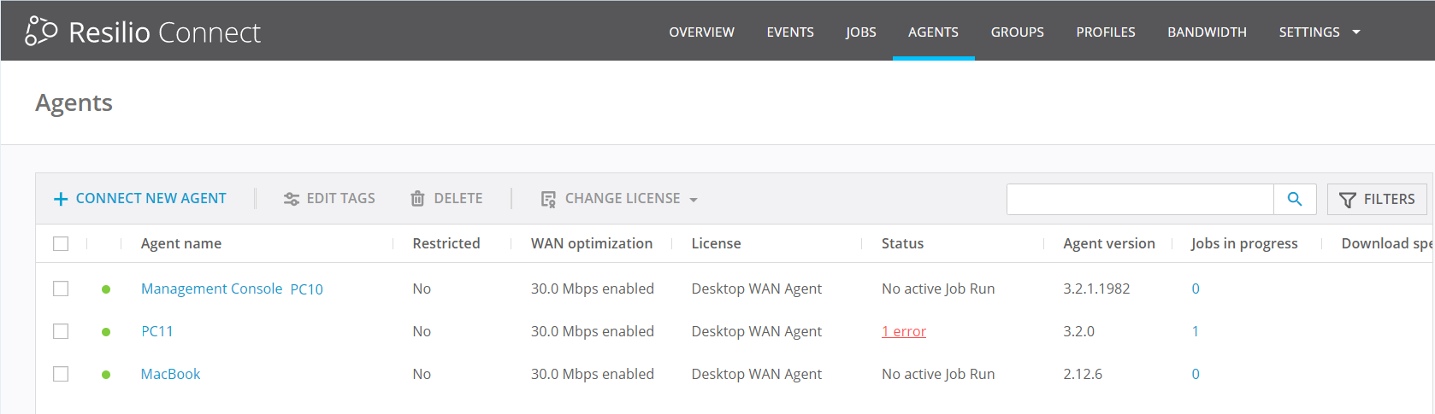
Task: Click PC11's Desktop WAN Agent license cell
Action: tap(756, 331)
